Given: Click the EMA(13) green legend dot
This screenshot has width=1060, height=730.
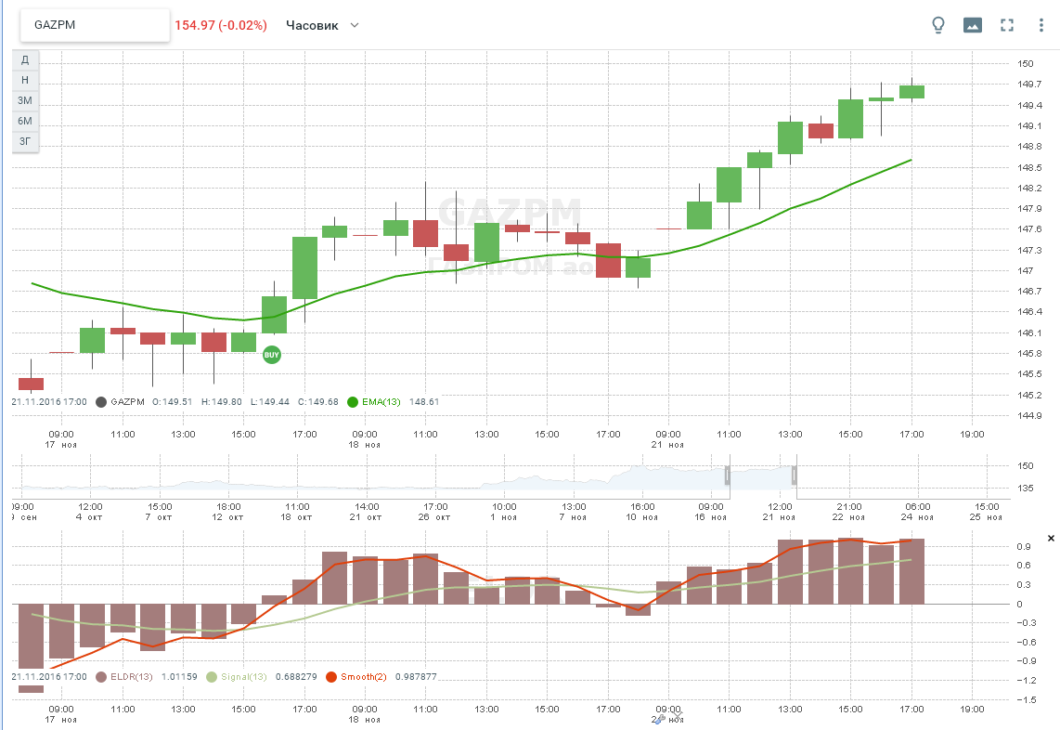Looking at the screenshot, I should pos(352,402).
